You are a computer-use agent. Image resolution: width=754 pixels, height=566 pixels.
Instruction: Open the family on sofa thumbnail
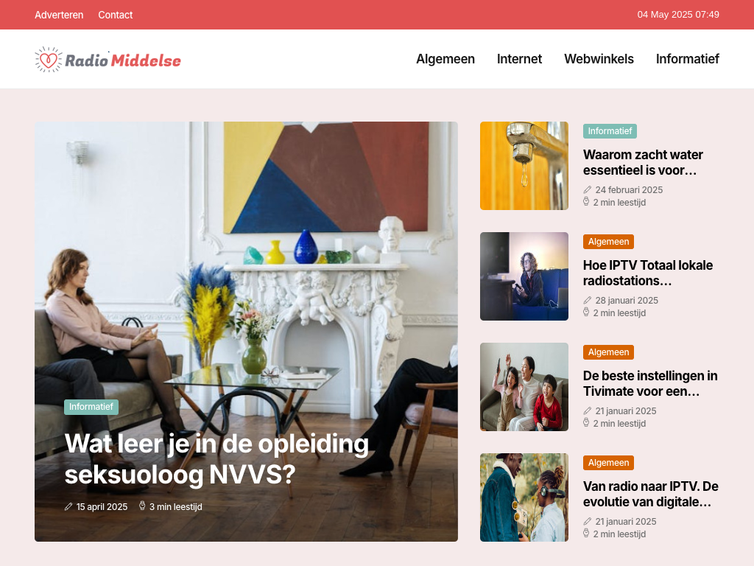point(524,387)
